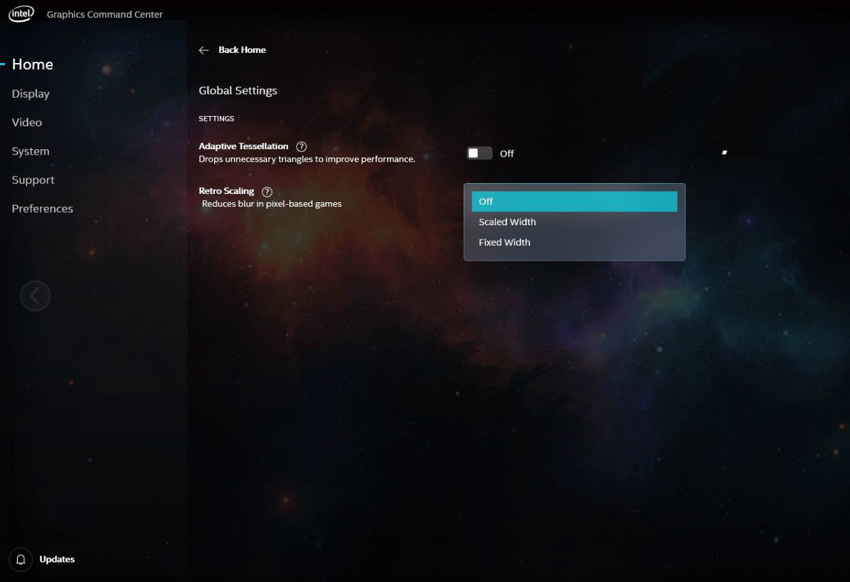Open the Support section
Viewport: 850px width, 582px height.
[x=33, y=180]
